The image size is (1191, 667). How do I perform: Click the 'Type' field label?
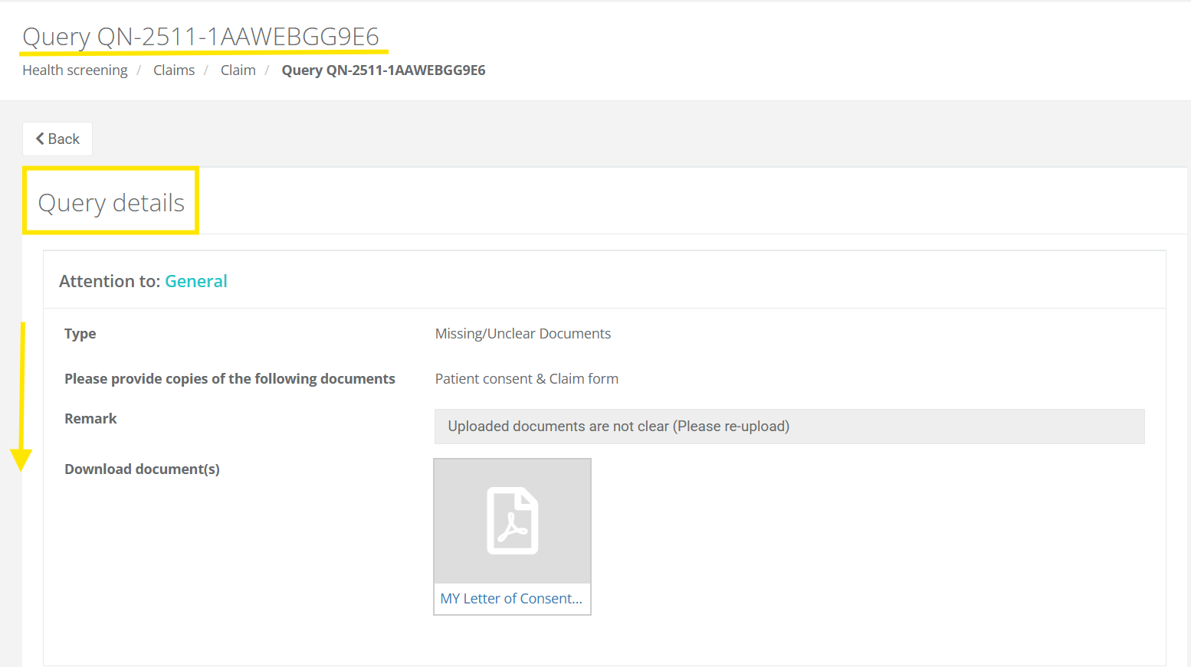point(80,334)
